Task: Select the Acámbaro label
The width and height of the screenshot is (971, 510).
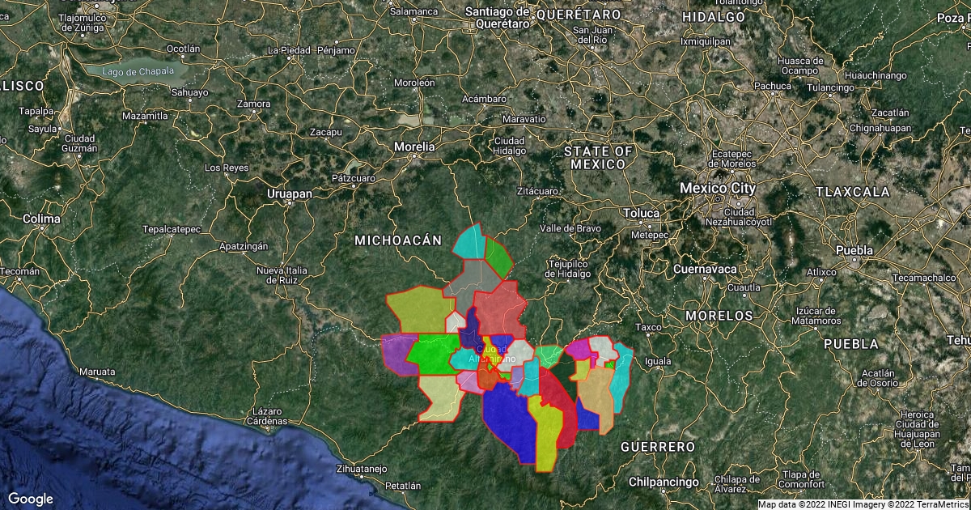Action: pos(484,99)
